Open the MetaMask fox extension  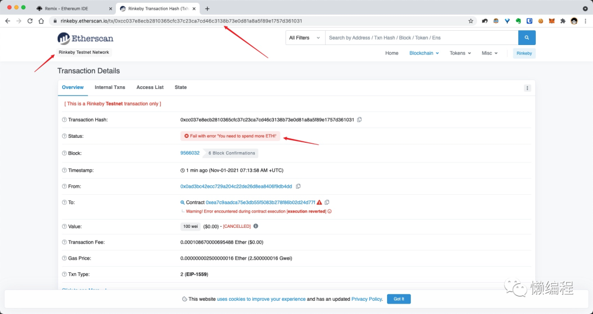tap(552, 21)
